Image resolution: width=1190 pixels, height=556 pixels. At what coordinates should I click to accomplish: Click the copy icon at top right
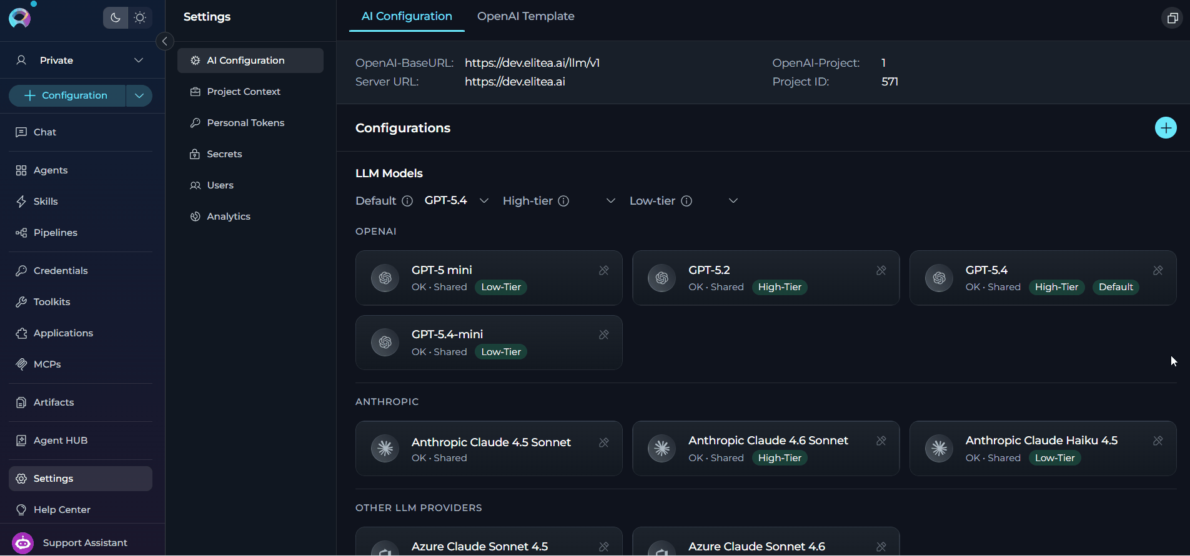point(1173,18)
